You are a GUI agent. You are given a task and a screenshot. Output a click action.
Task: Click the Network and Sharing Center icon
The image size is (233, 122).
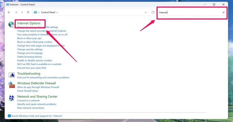pos(12,98)
